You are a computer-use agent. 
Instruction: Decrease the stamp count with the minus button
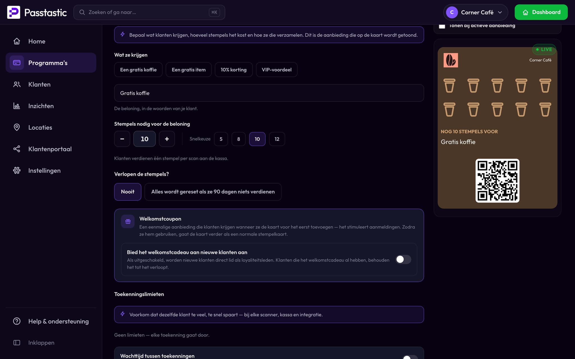[x=122, y=139]
